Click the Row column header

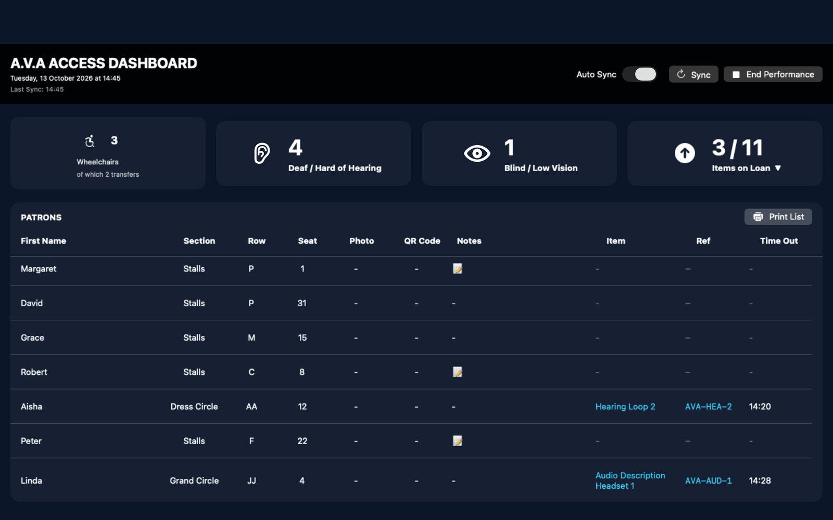pos(257,241)
